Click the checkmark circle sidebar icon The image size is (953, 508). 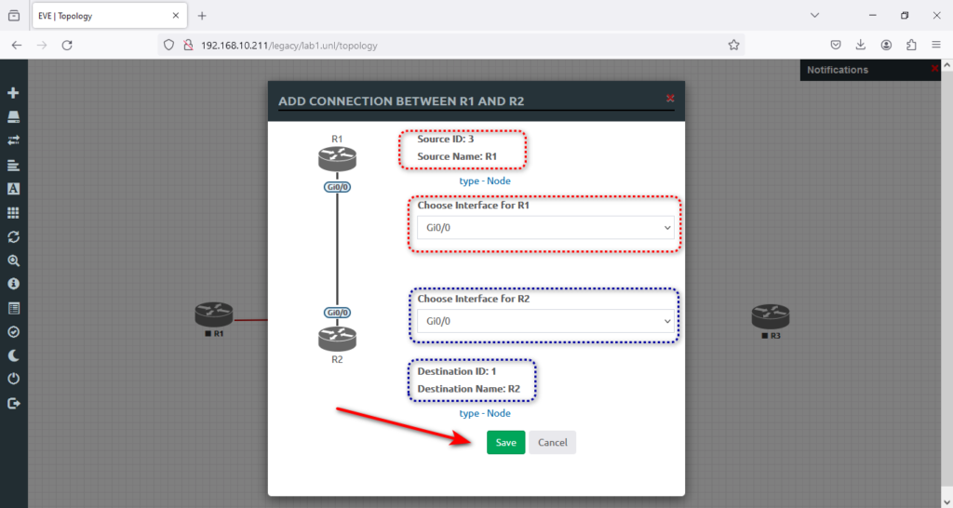tap(13, 332)
